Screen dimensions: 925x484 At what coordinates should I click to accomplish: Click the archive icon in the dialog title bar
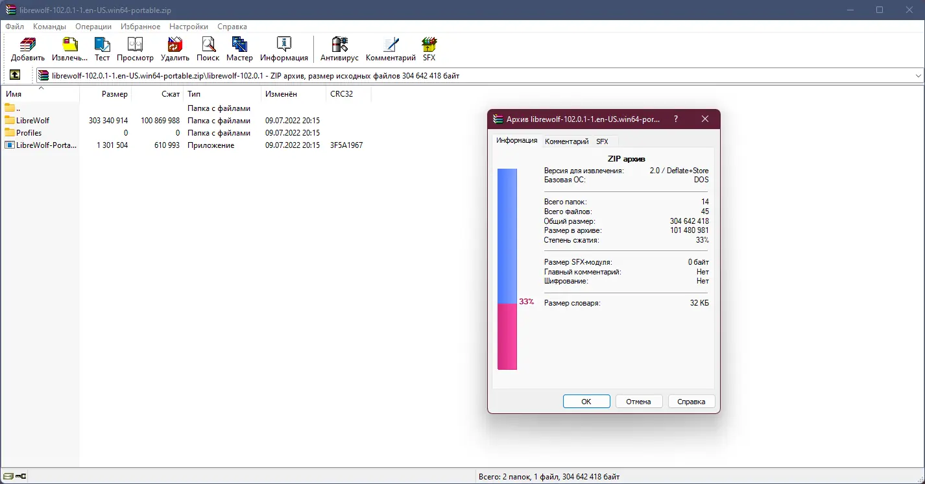(x=499, y=119)
